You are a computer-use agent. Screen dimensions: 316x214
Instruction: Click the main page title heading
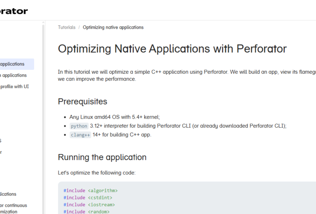pyautogui.click(x=172, y=48)
